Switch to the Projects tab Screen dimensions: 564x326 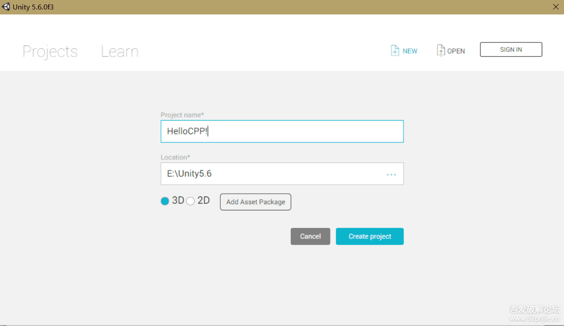click(x=50, y=51)
